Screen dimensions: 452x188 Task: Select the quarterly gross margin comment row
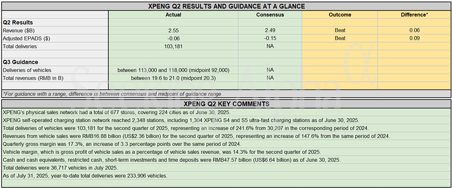tap(226, 144)
